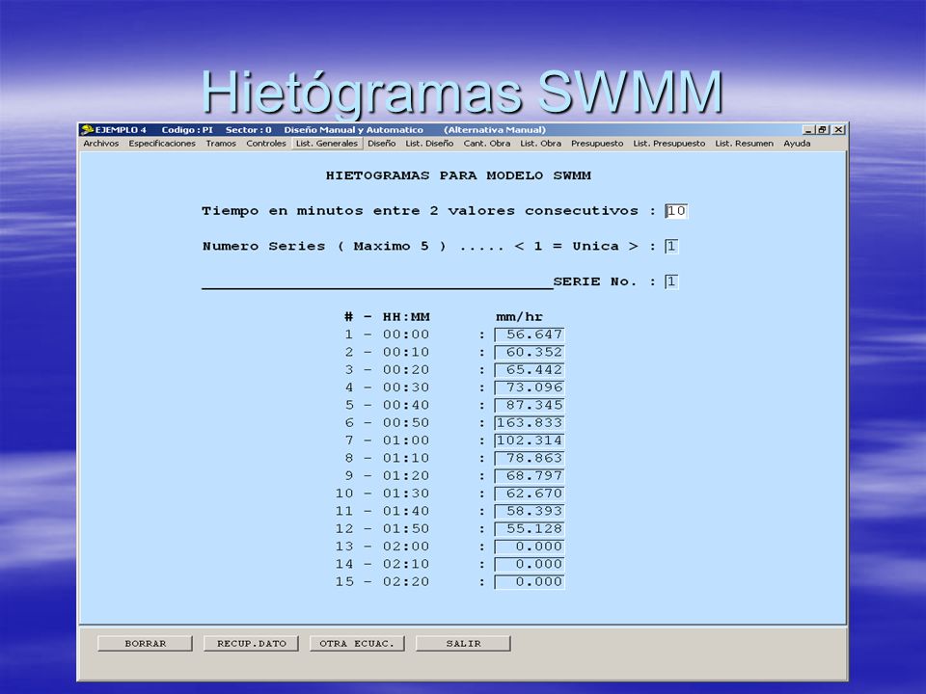The height and width of the screenshot is (694, 926).
Task: Select the 02:10 intensity field
Action: pos(530,565)
